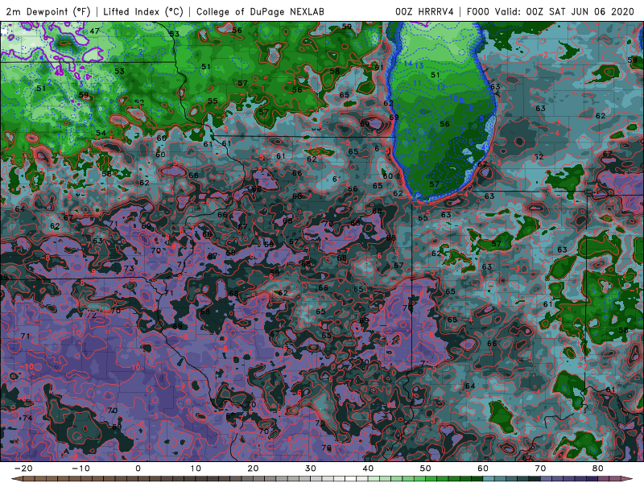The image size is (644, 483).
Task: Click the '50' color scale label
Action: click(x=426, y=469)
